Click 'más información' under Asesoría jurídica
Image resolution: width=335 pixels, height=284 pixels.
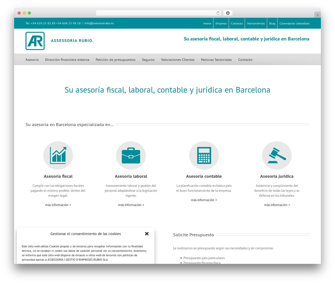coord(277,205)
